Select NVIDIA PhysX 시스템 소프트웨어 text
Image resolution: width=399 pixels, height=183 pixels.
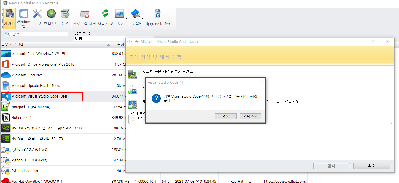(47, 128)
